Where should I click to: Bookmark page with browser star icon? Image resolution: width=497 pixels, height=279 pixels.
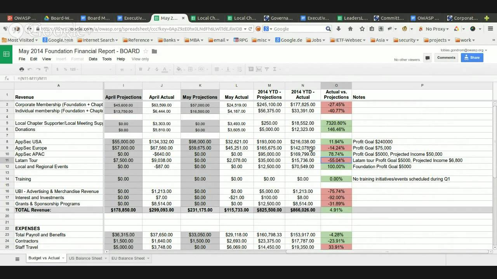362,29
